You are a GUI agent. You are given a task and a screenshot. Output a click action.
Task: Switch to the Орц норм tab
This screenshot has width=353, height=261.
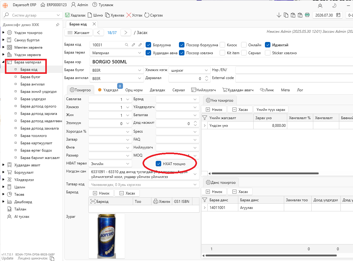pyautogui.click(x=134, y=90)
